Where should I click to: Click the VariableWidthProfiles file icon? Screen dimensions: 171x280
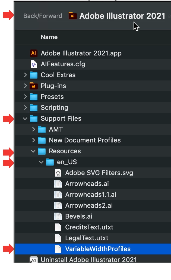click(x=58, y=249)
